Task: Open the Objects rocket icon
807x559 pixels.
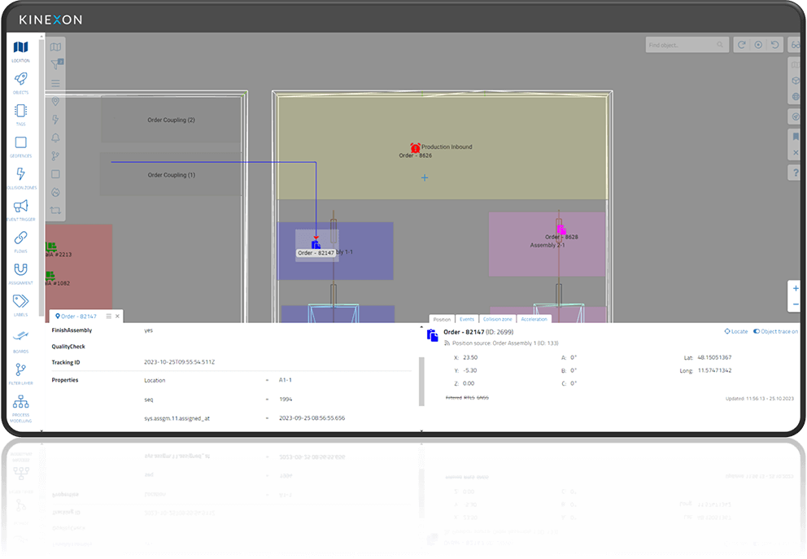Action: pyautogui.click(x=20, y=80)
